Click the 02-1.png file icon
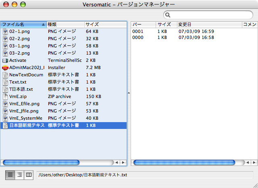Image resolution: width=258 pixels, height=188 pixels. tap(5, 31)
